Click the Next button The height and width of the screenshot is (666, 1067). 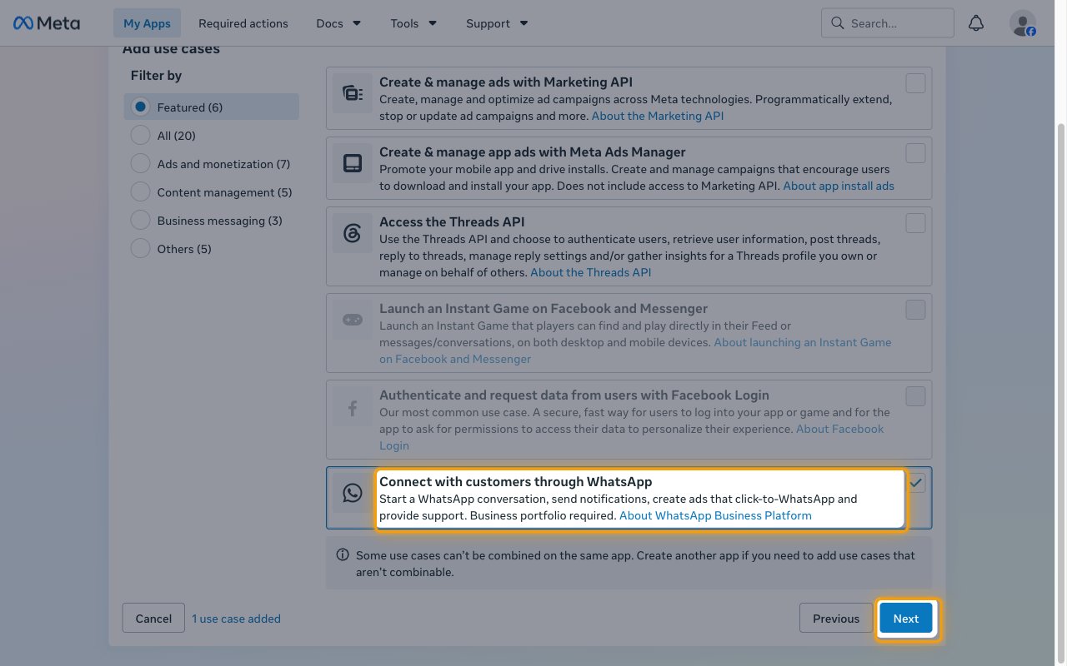click(906, 619)
